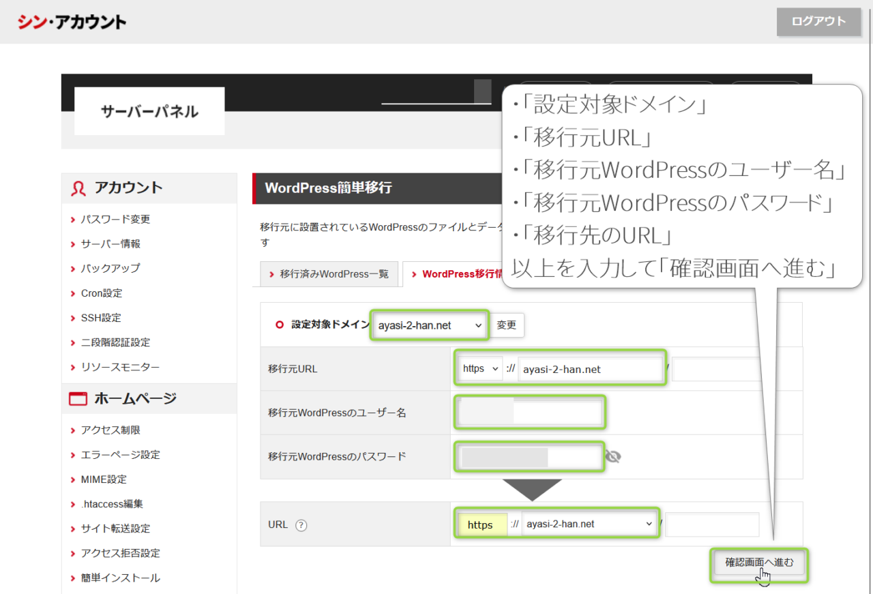Click the destination URL path field

[712, 524]
